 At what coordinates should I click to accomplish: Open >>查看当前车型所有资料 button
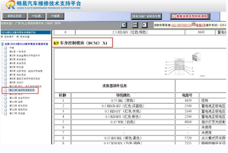(x=190, y=16)
